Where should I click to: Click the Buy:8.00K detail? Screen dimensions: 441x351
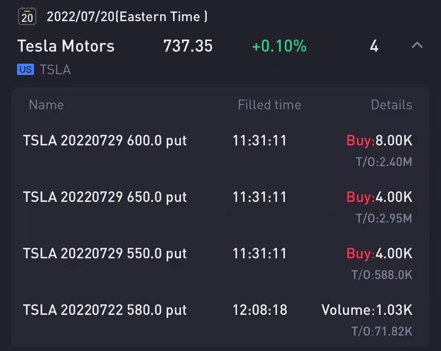[x=379, y=141]
